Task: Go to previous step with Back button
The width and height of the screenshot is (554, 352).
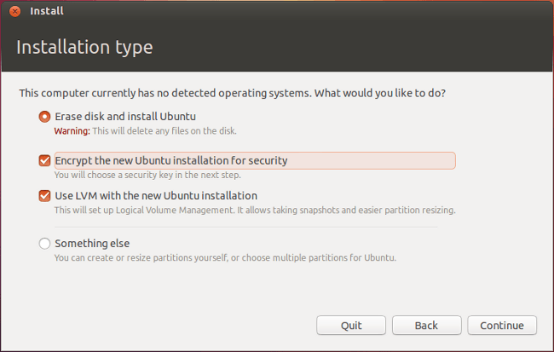Action: (426, 326)
